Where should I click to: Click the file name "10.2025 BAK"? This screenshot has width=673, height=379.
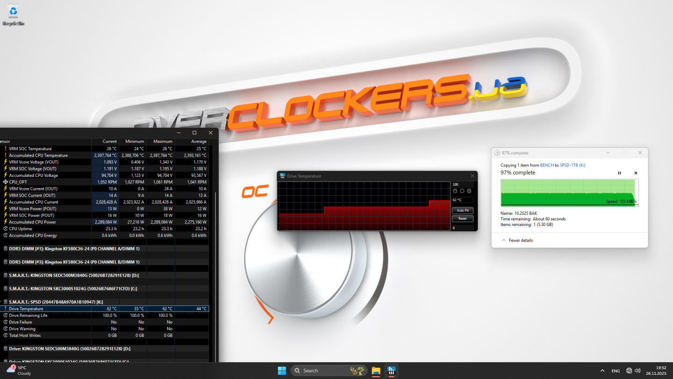(x=526, y=213)
